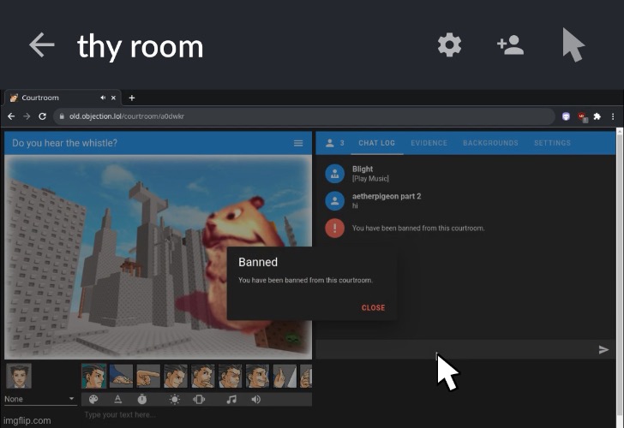Click the Type your text here field
Viewport: 624px width, 428px height.
(x=197, y=415)
